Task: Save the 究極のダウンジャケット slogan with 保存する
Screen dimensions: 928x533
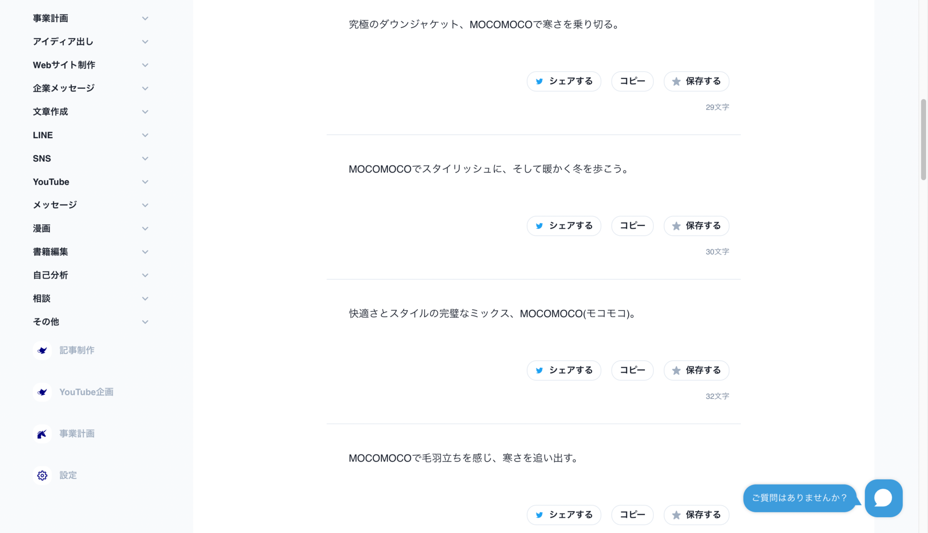Action: click(696, 82)
